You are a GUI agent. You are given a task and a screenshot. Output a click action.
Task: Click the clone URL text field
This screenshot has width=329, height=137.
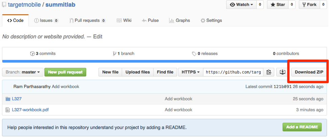(x=233, y=72)
